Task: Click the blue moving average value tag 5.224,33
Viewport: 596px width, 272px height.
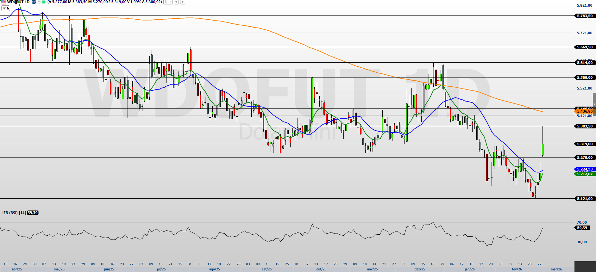Action: 584,169
